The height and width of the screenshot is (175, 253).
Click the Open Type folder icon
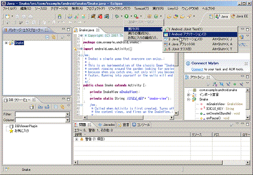point(169,16)
